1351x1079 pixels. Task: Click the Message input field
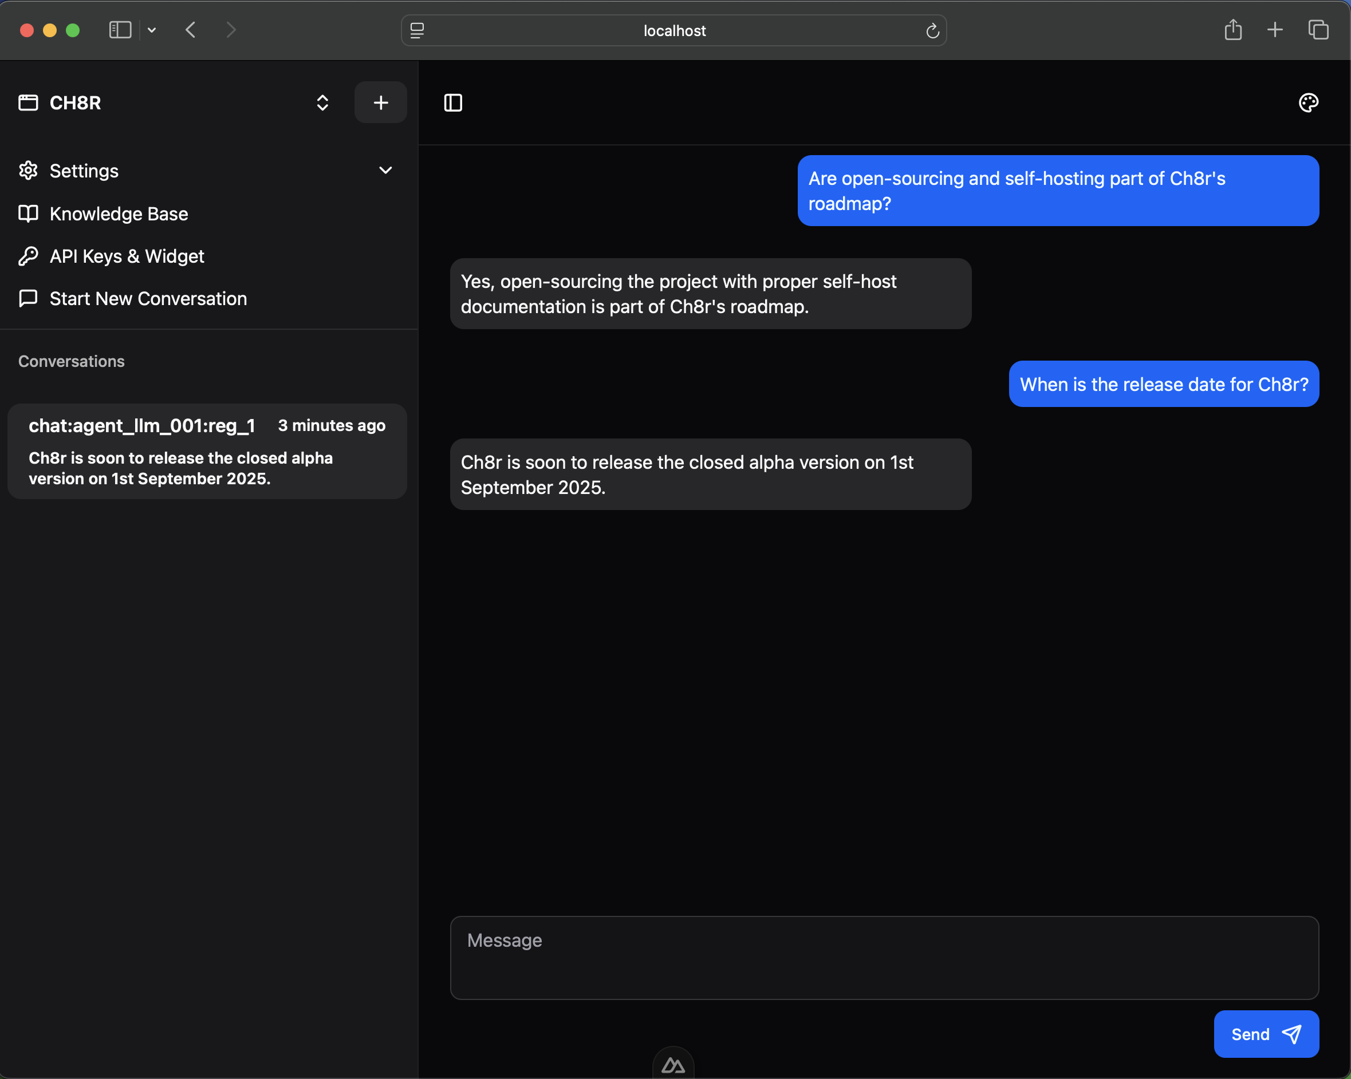[884, 958]
